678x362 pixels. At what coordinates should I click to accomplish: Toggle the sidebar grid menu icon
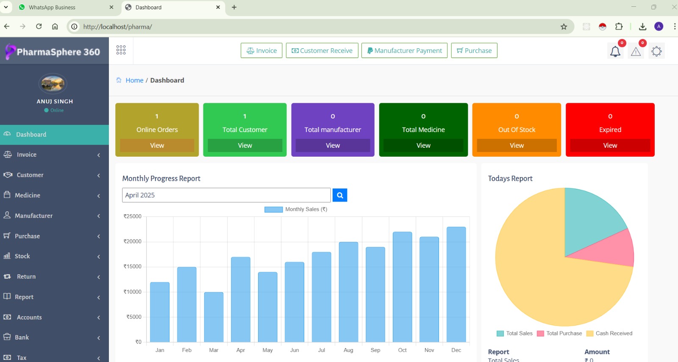coord(121,50)
